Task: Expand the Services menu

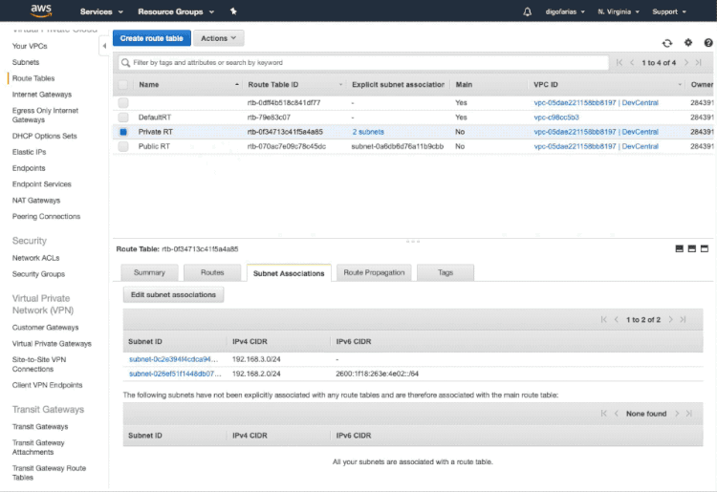Action: [101, 11]
